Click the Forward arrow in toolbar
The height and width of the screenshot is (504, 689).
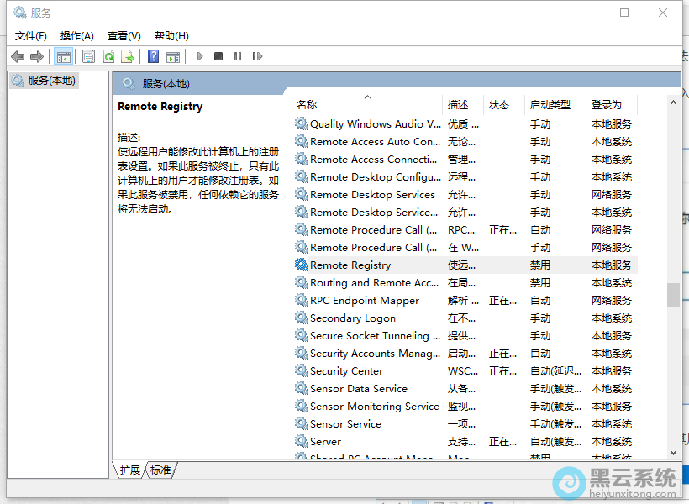point(37,56)
